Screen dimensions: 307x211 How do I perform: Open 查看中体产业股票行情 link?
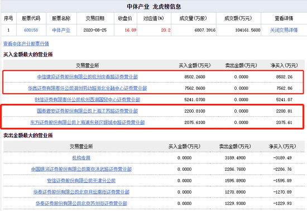point(26,44)
